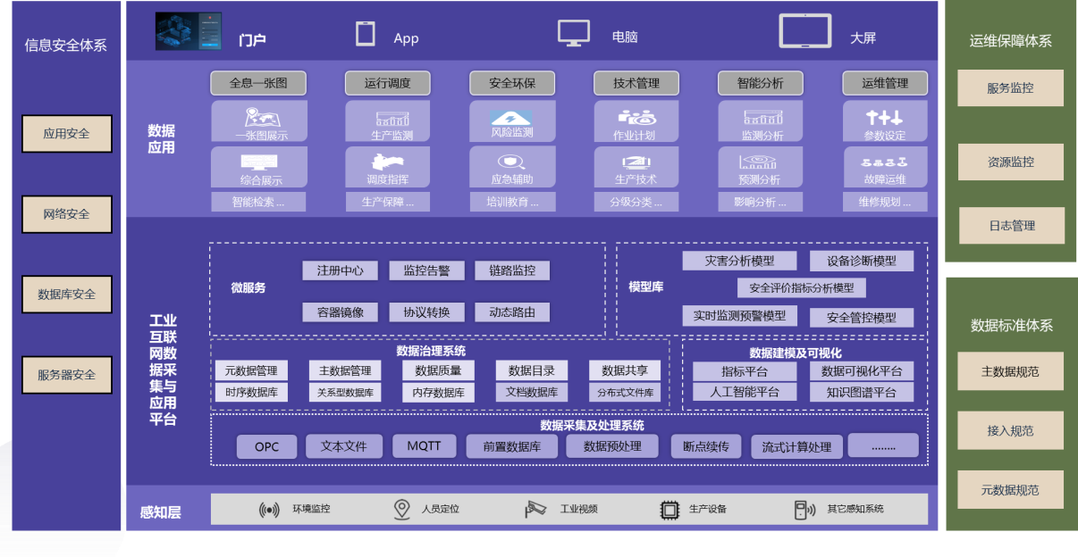
Task: Click the 大屏 large screen icon
Action: pyautogui.click(x=804, y=31)
